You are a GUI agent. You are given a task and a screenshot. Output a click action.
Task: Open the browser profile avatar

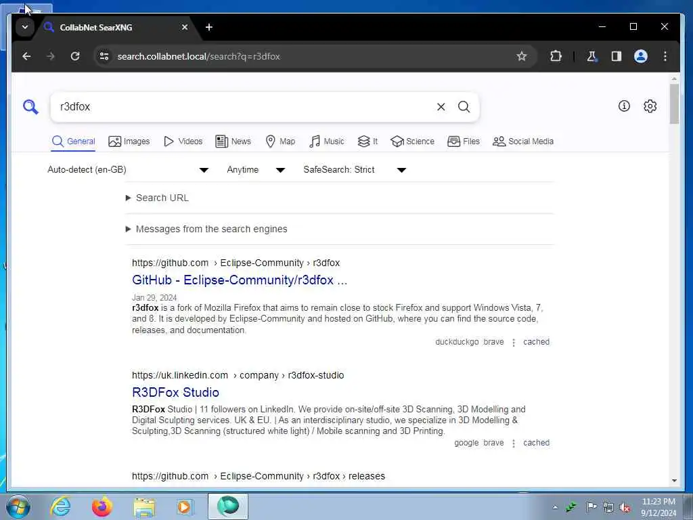(640, 56)
